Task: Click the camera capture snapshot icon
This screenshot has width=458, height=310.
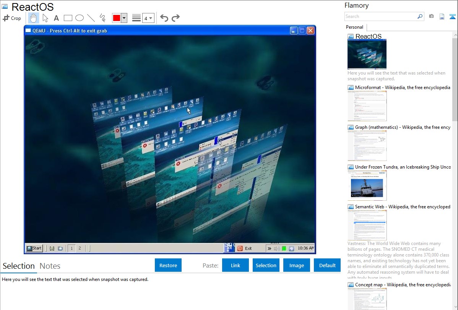Action: (x=431, y=16)
